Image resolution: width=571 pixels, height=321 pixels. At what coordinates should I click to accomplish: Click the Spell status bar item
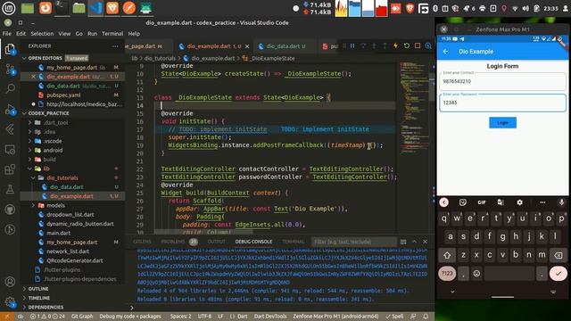click(x=394, y=317)
